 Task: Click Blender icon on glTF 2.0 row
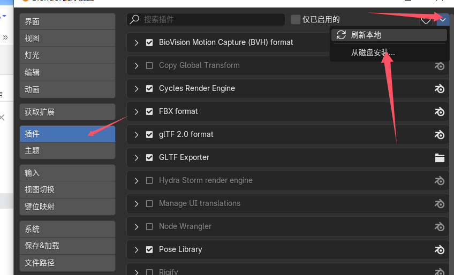coord(440,135)
